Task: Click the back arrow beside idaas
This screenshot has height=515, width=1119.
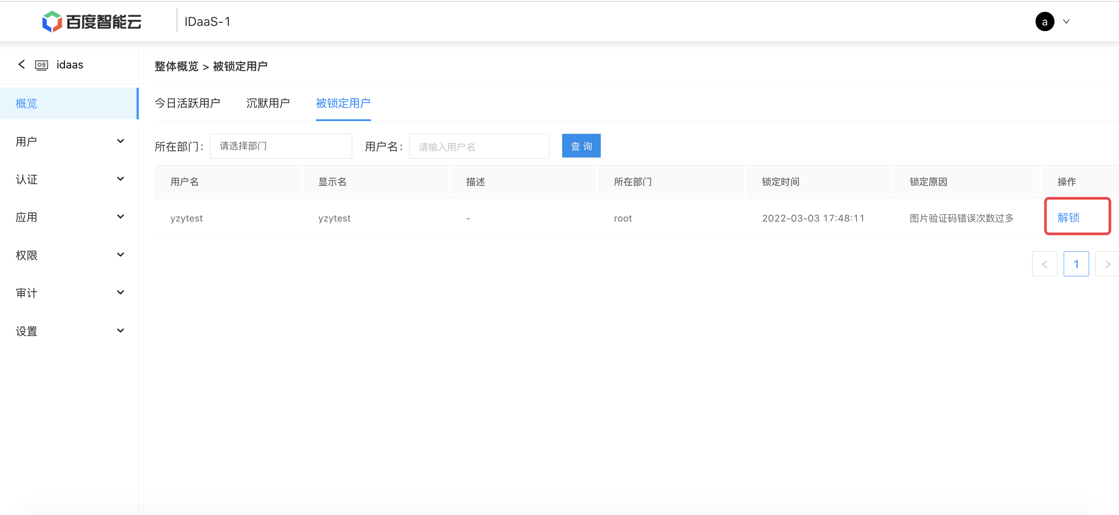Action: pos(22,64)
